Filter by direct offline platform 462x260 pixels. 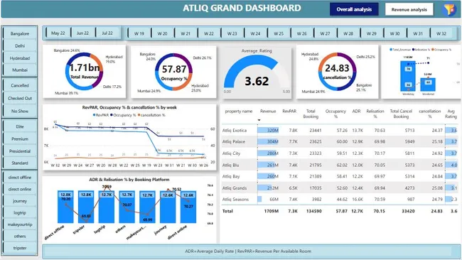(x=20, y=178)
